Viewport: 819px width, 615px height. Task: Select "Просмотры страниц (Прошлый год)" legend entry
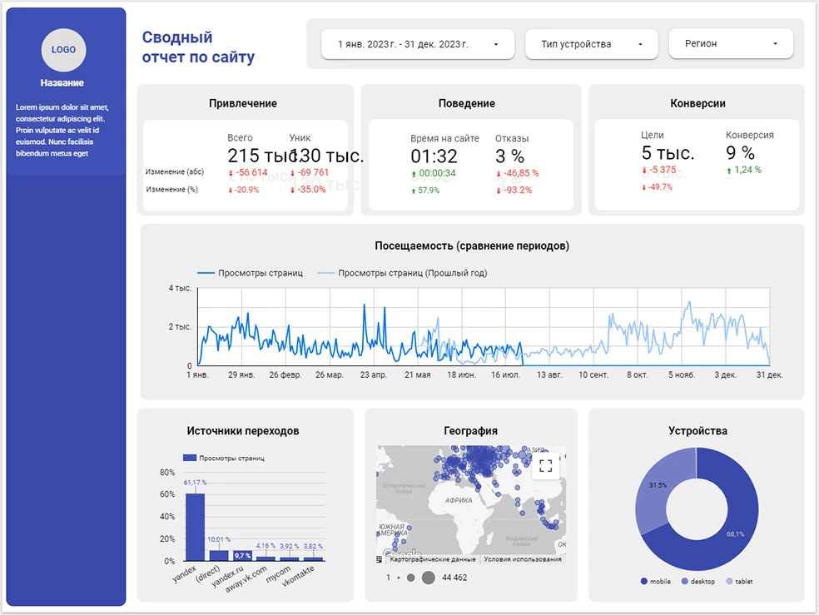[403, 273]
